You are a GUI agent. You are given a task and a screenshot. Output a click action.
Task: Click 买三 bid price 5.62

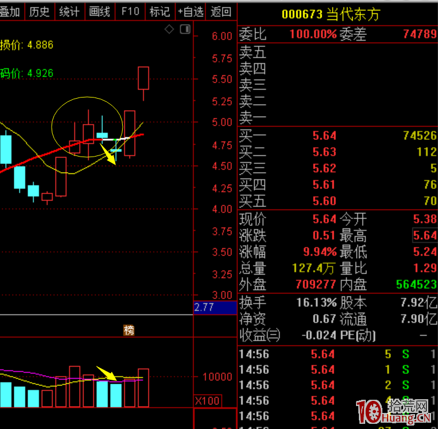point(324,168)
